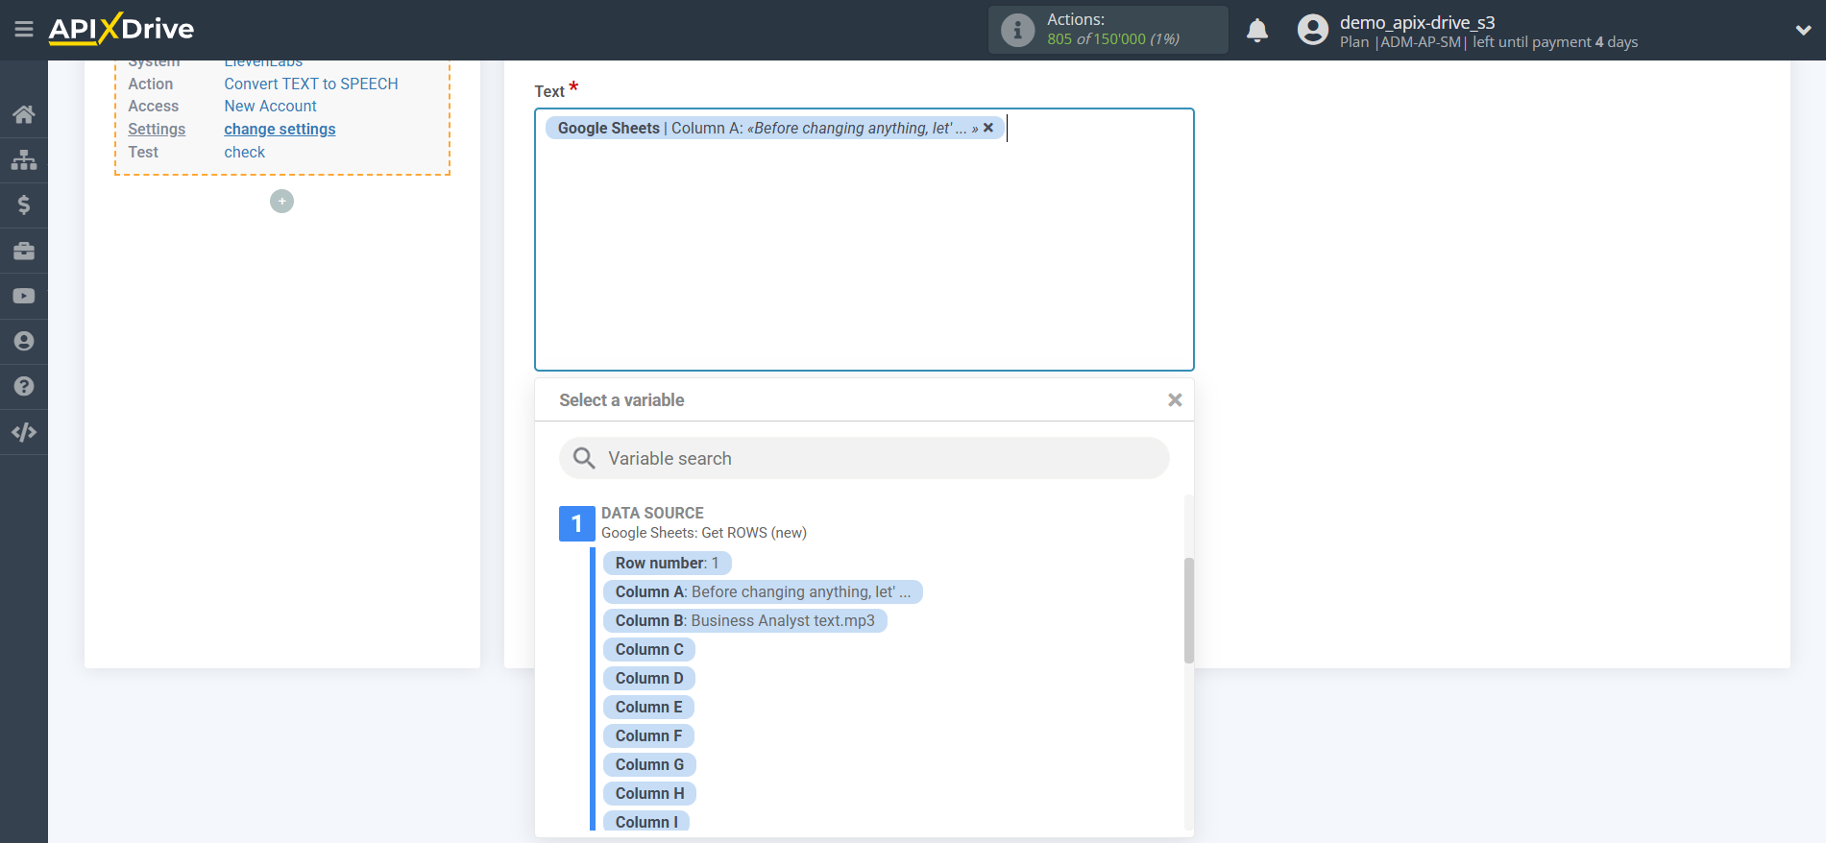Click the demo_apix-drive_s3 account name
1826x843 pixels.
(1417, 22)
